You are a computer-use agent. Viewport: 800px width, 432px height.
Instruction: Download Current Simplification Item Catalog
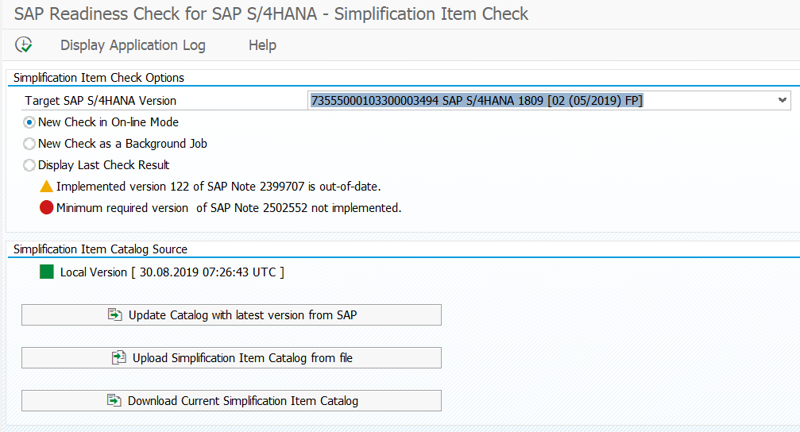coord(231,400)
